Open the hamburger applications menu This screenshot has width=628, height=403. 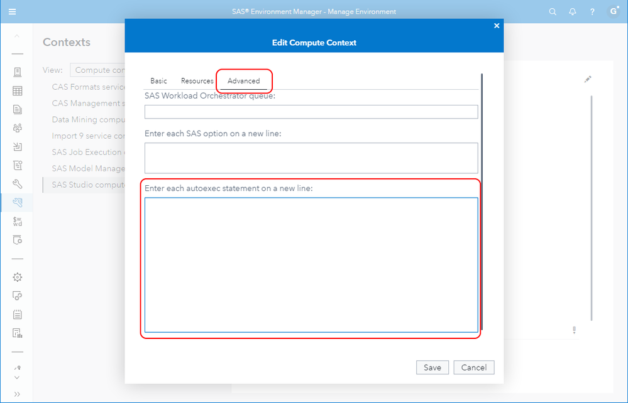click(13, 11)
